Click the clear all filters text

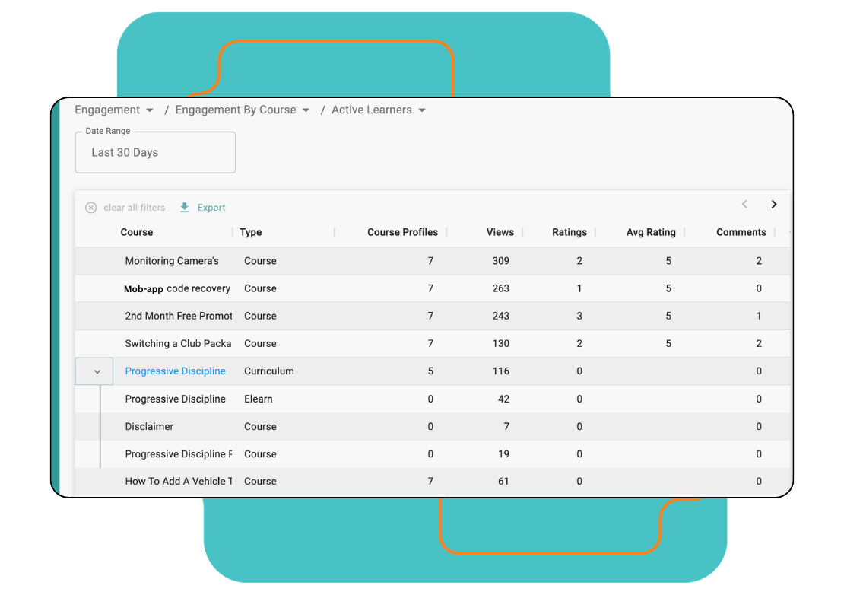[134, 208]
